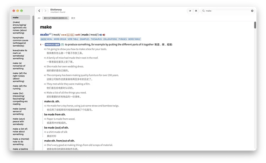Switch to the 英文 tab
The width and height of the screenshot is (266, 163).
[73, 18]
